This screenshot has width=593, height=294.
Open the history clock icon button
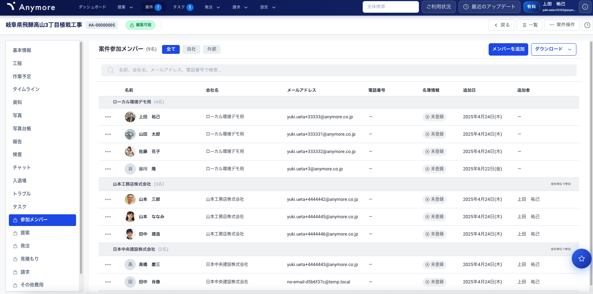click(x=587, y=25)
